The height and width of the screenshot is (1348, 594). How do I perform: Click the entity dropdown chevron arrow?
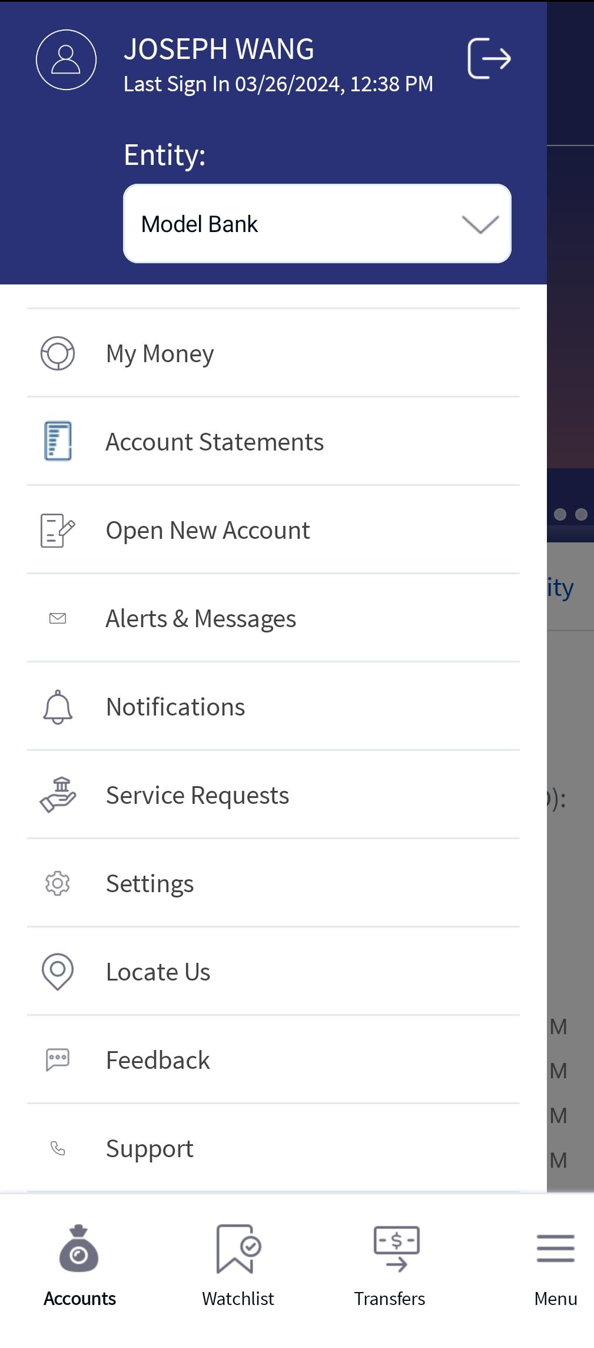[480, 224]
